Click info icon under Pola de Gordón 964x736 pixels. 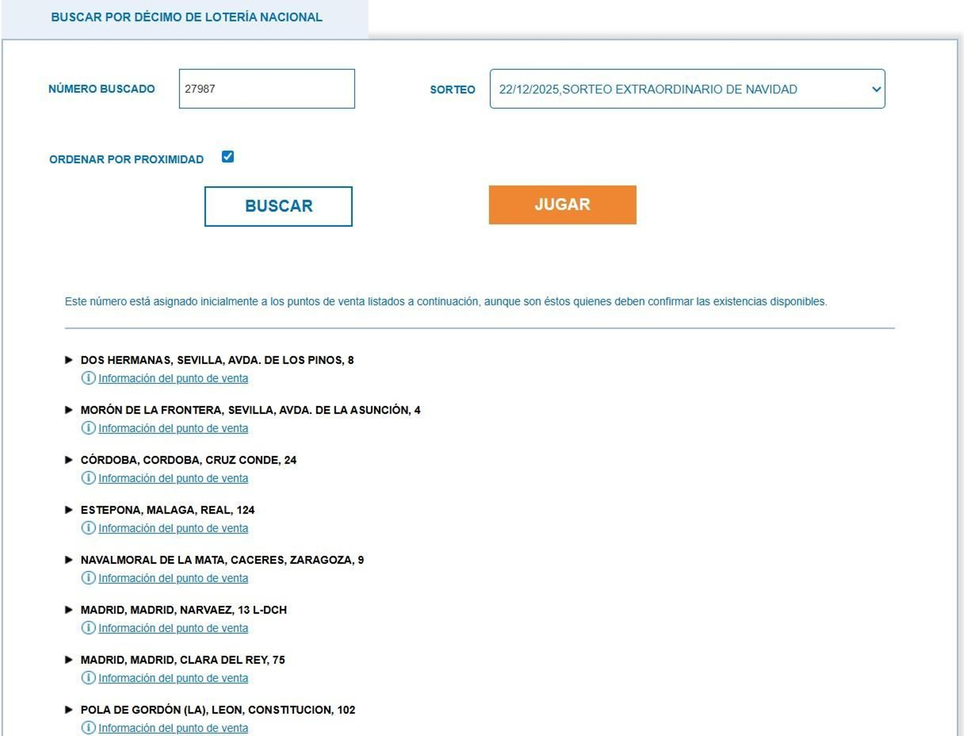click(88, 728)
